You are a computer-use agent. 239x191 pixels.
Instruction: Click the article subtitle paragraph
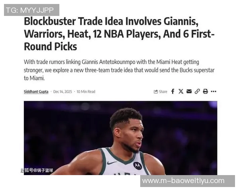click(119, 70)
